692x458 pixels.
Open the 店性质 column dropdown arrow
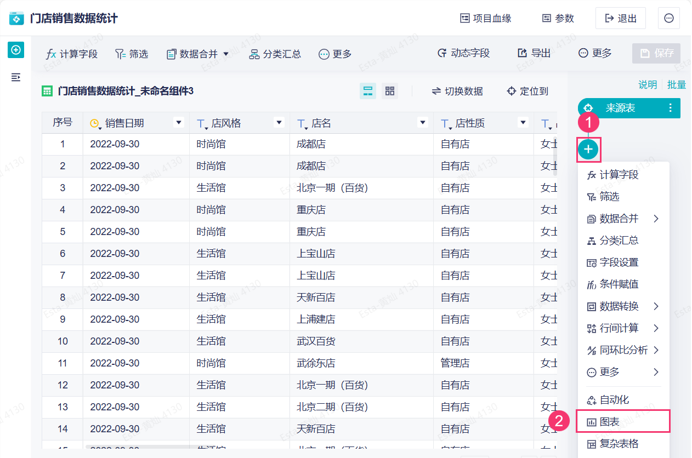[523, 123]
